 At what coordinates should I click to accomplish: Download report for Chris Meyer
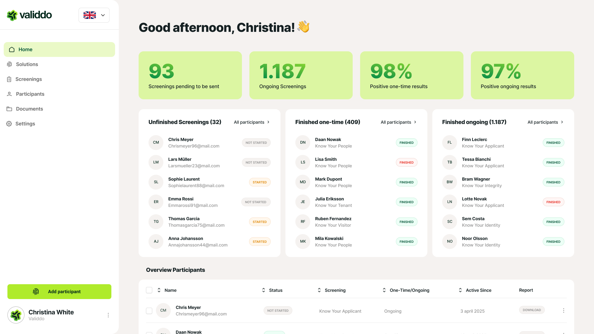(532, 310)
